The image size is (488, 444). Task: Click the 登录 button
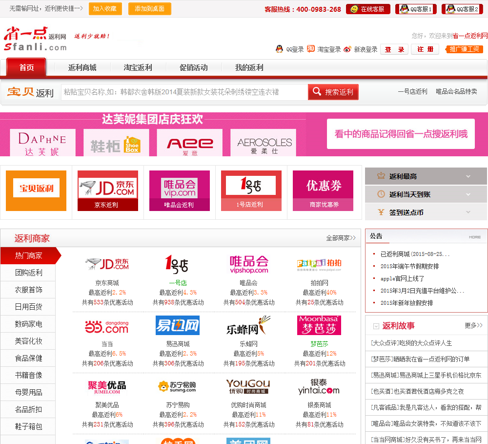(394, 49)
